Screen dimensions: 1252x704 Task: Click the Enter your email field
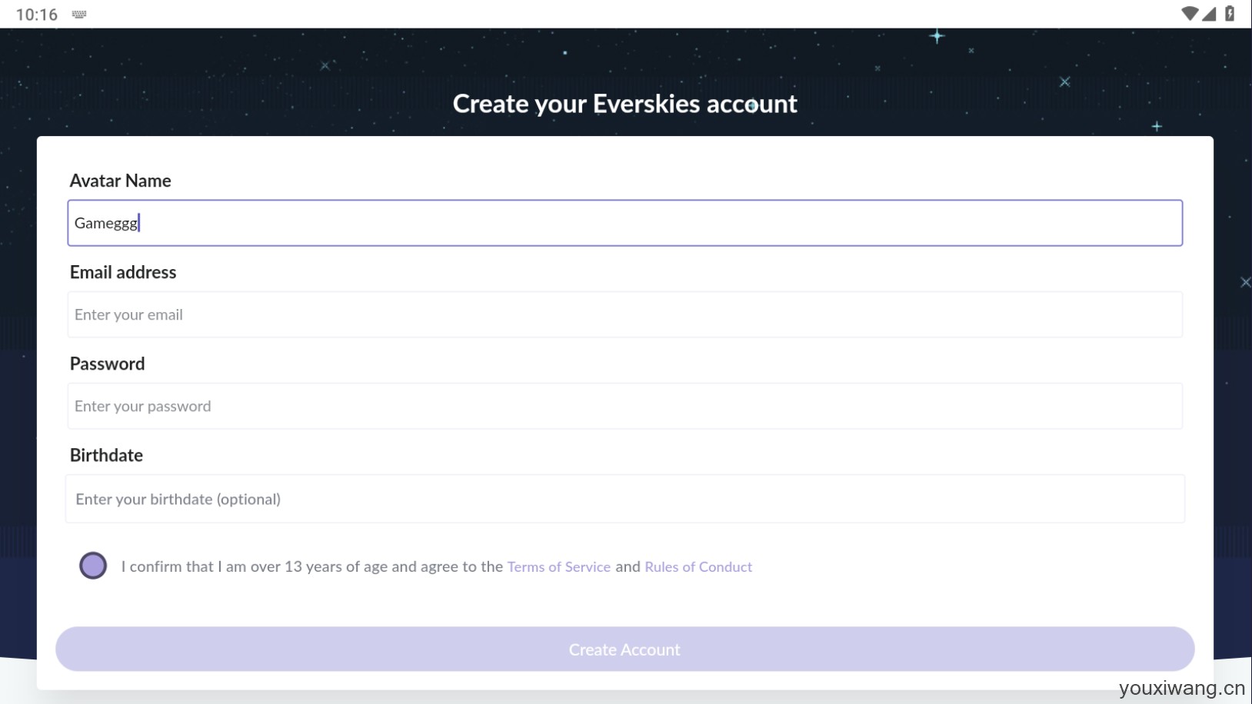pos(624,314)
